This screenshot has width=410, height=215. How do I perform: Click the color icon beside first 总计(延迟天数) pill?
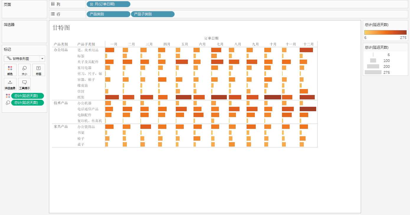(x=8, y=96)
